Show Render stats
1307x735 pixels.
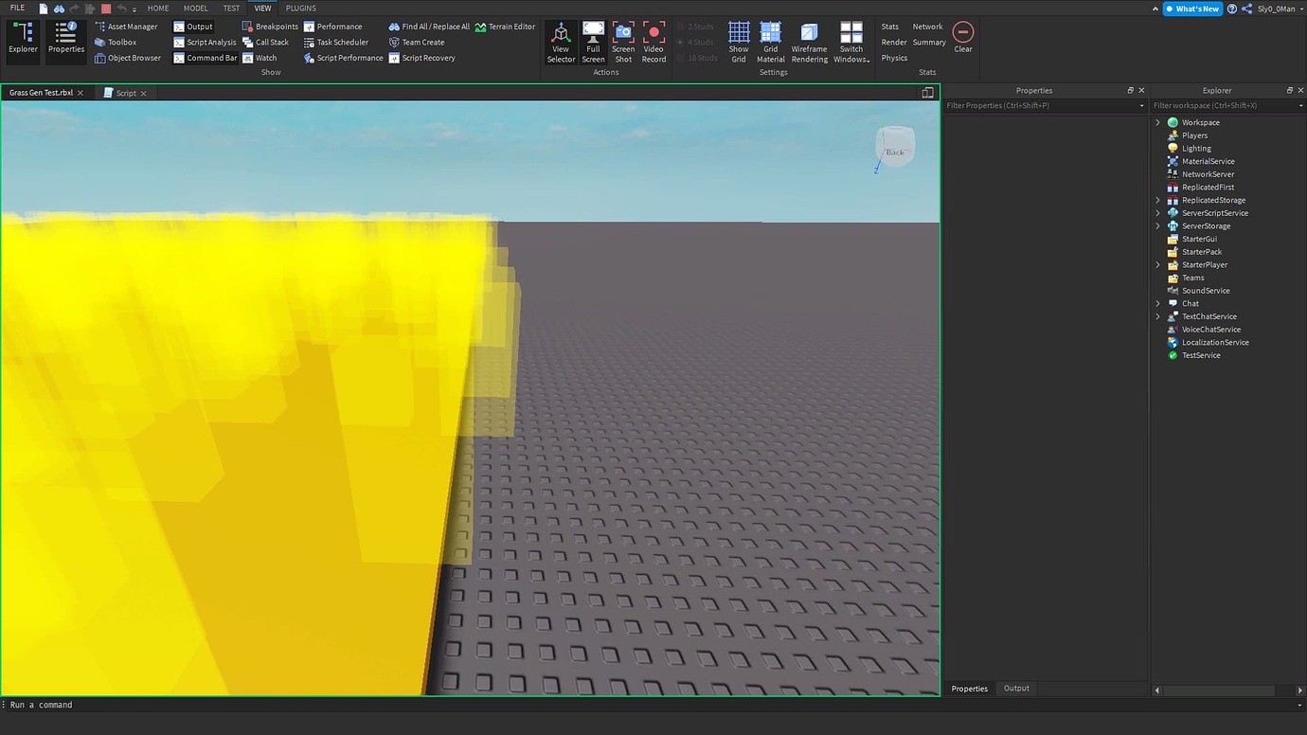point(894,43)
